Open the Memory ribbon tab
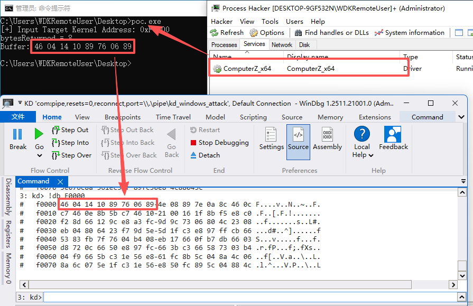The image size is (473, 306). pyautogui.click(x=330, y=117)
